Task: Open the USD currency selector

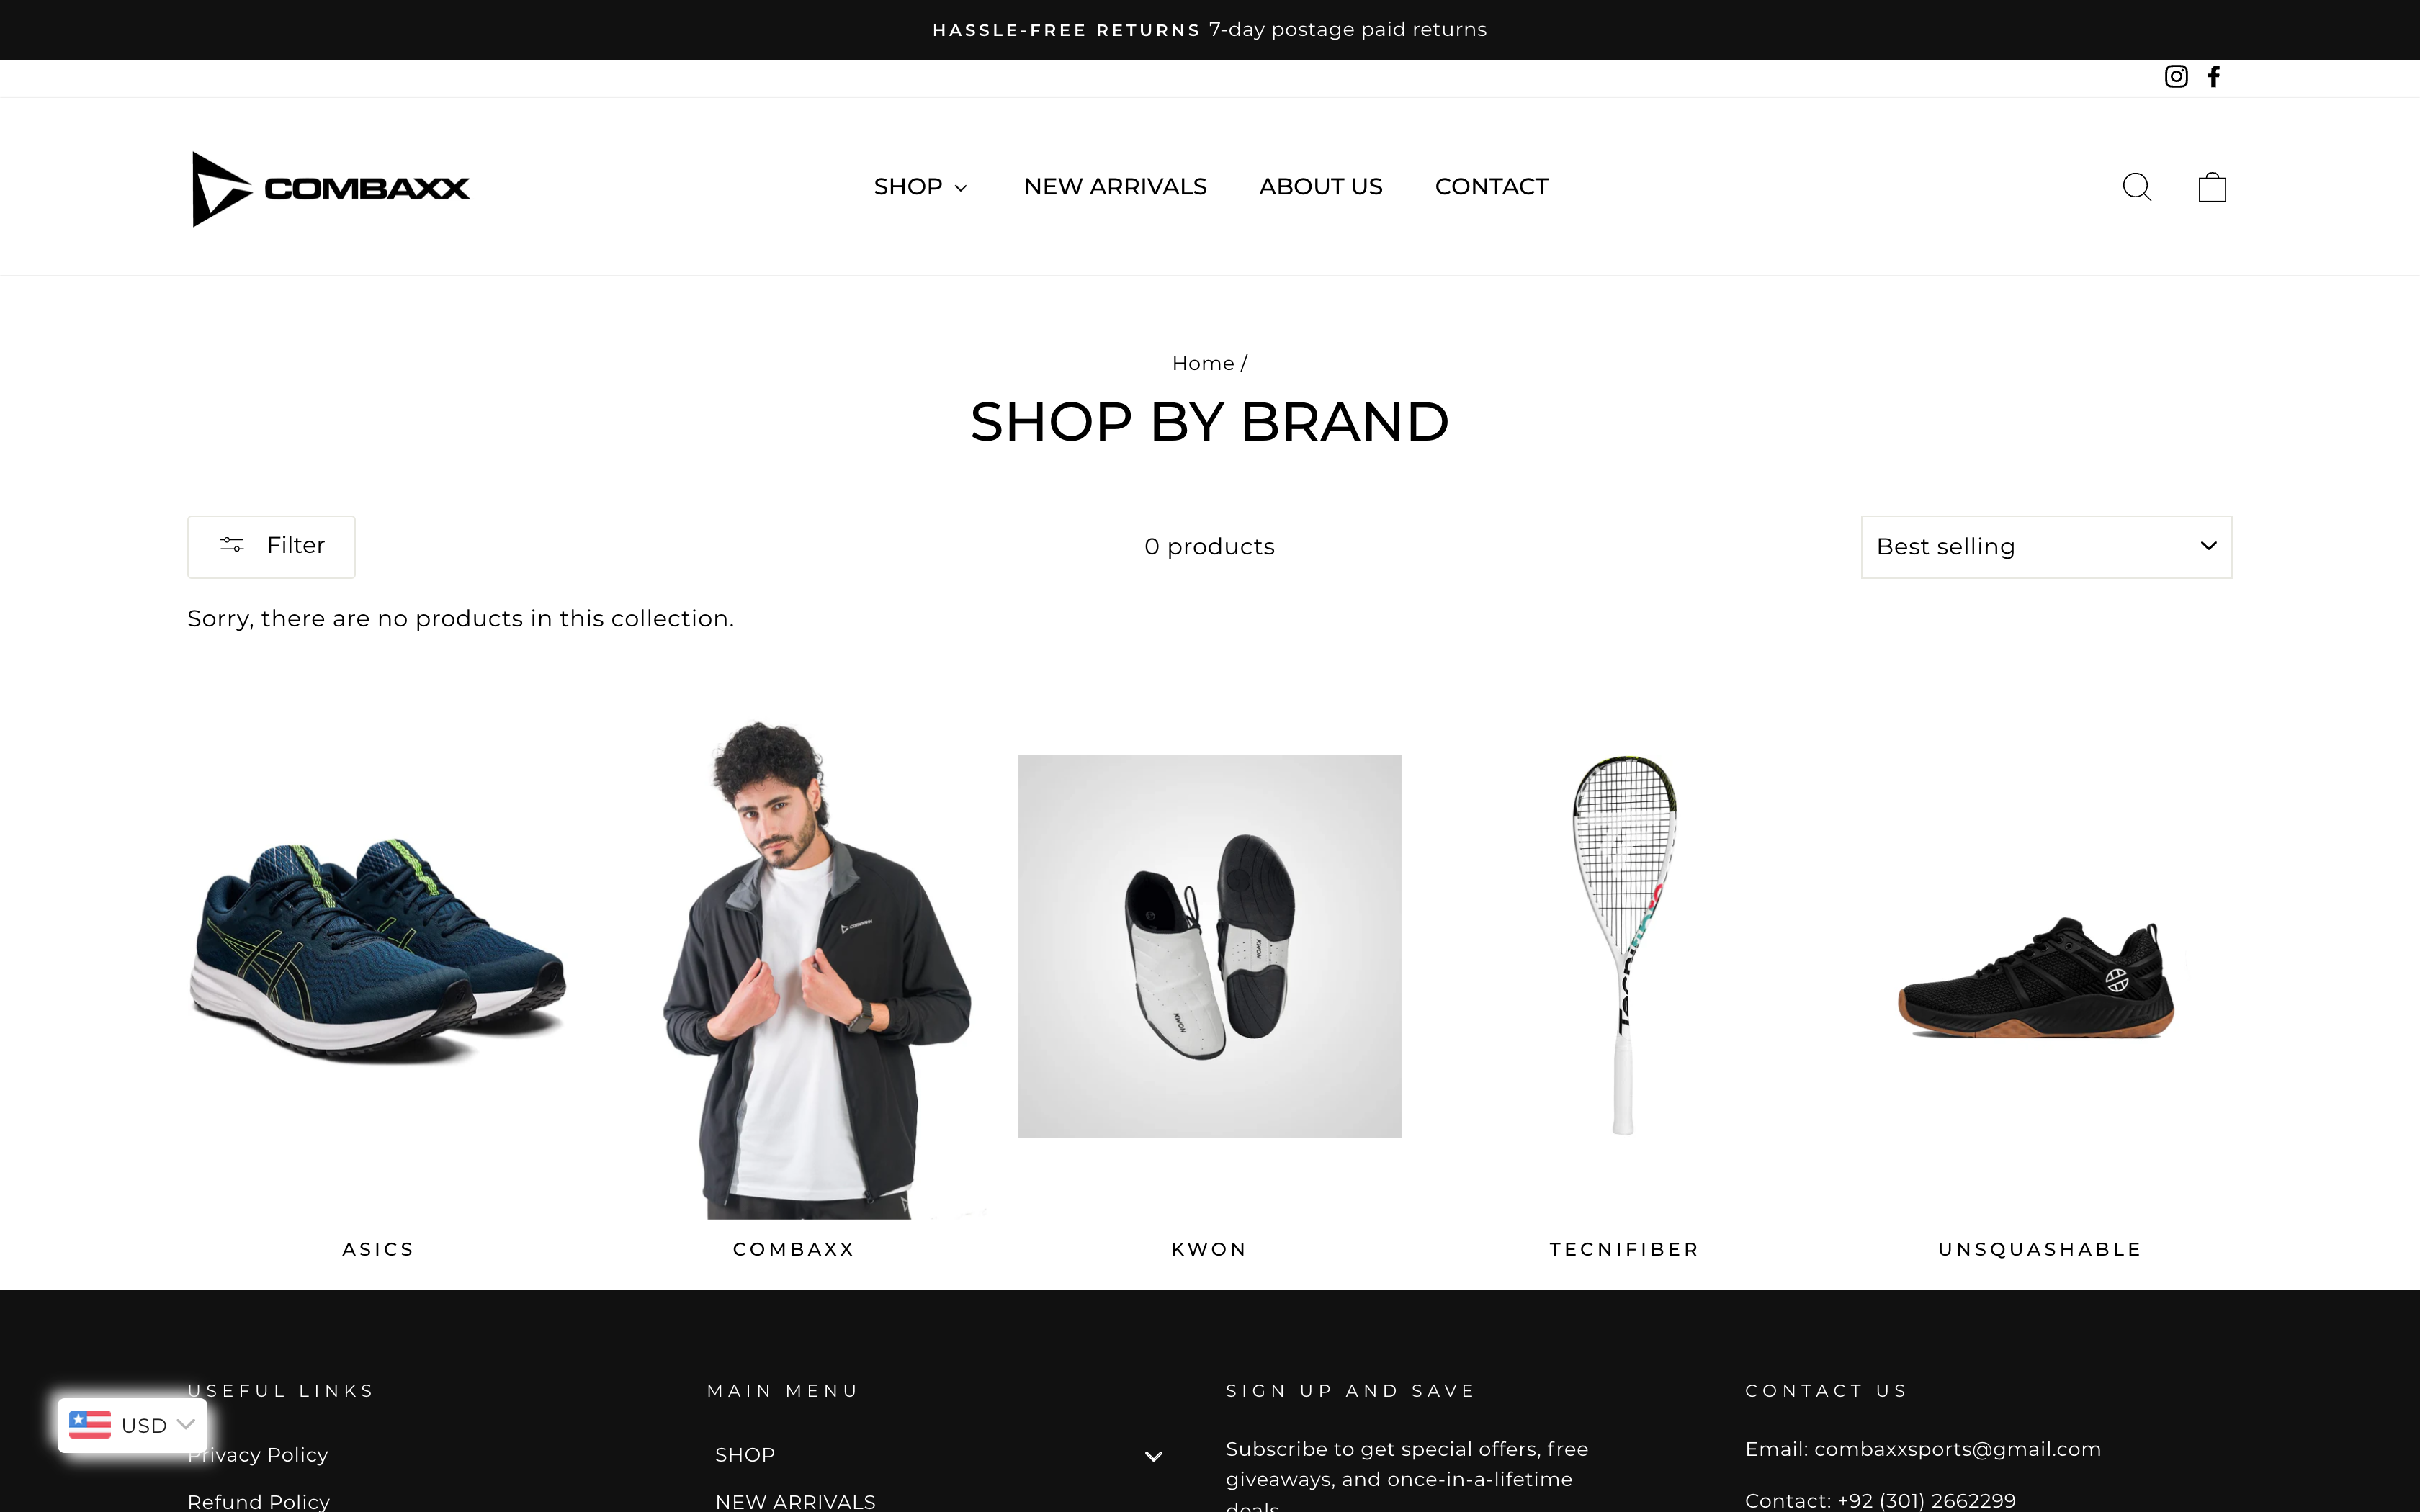Action: tap(132, 1425)
